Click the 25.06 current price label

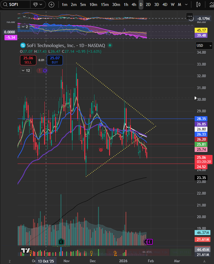coord(203,159)
